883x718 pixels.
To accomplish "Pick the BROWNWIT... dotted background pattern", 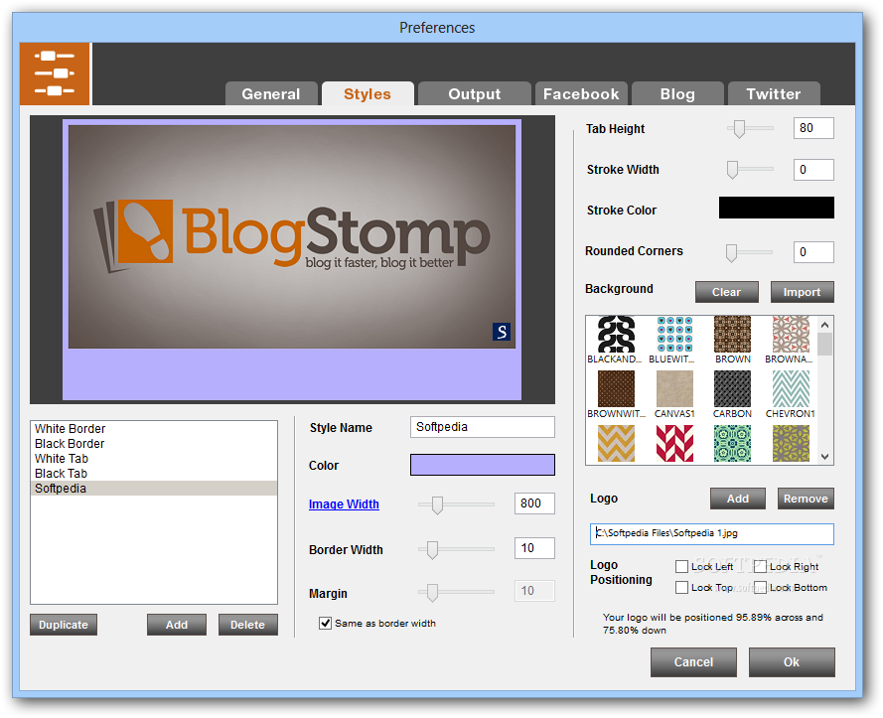I will [616, 389].
